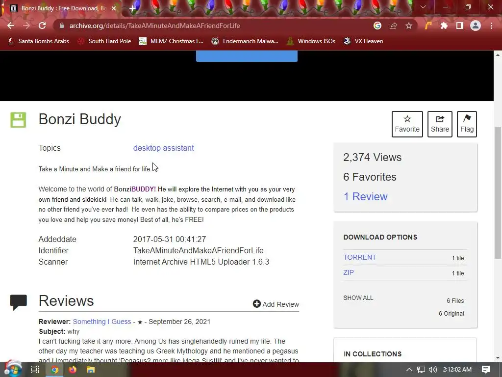The width and height of the screenshot is (502, 377).
Task: Open the Endermanch Malwa... bookmark
Action: click(245, 41)
